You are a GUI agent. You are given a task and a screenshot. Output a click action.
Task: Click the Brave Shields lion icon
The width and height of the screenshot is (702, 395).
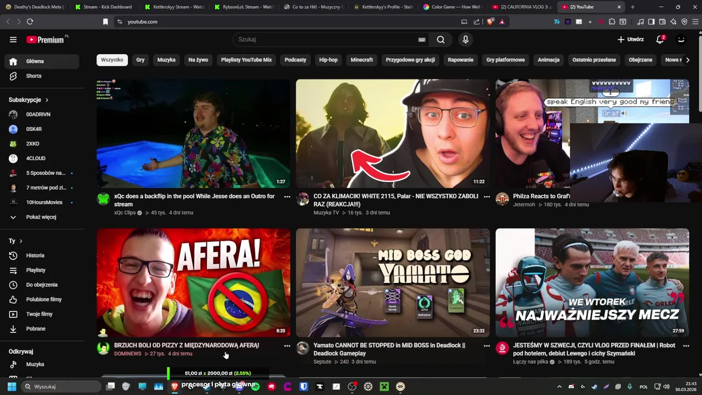(490, 22)
